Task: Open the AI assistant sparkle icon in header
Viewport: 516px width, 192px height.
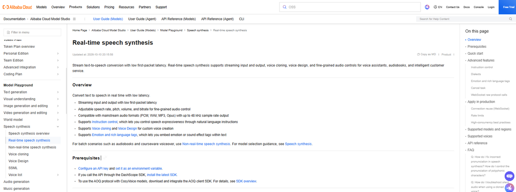Action: pyautogui.click(x=427, y=7)
